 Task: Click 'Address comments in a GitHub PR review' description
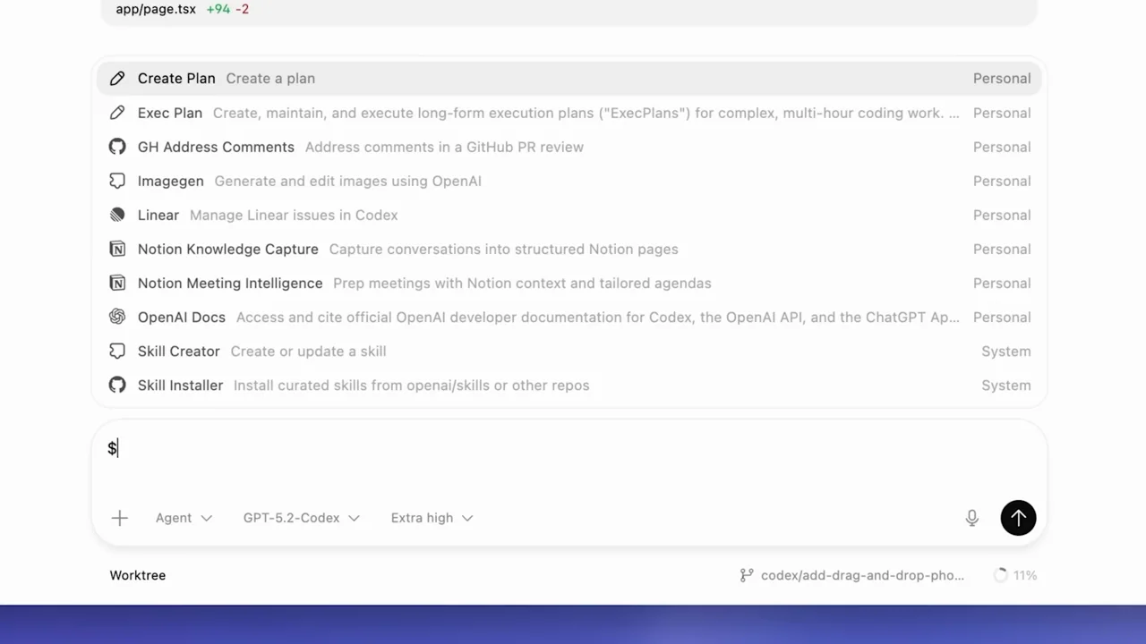[x=444, y=147]
